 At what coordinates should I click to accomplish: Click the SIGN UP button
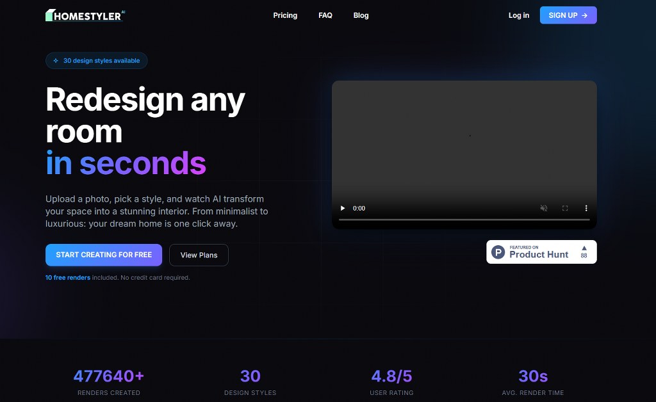(x=568, y=15)
